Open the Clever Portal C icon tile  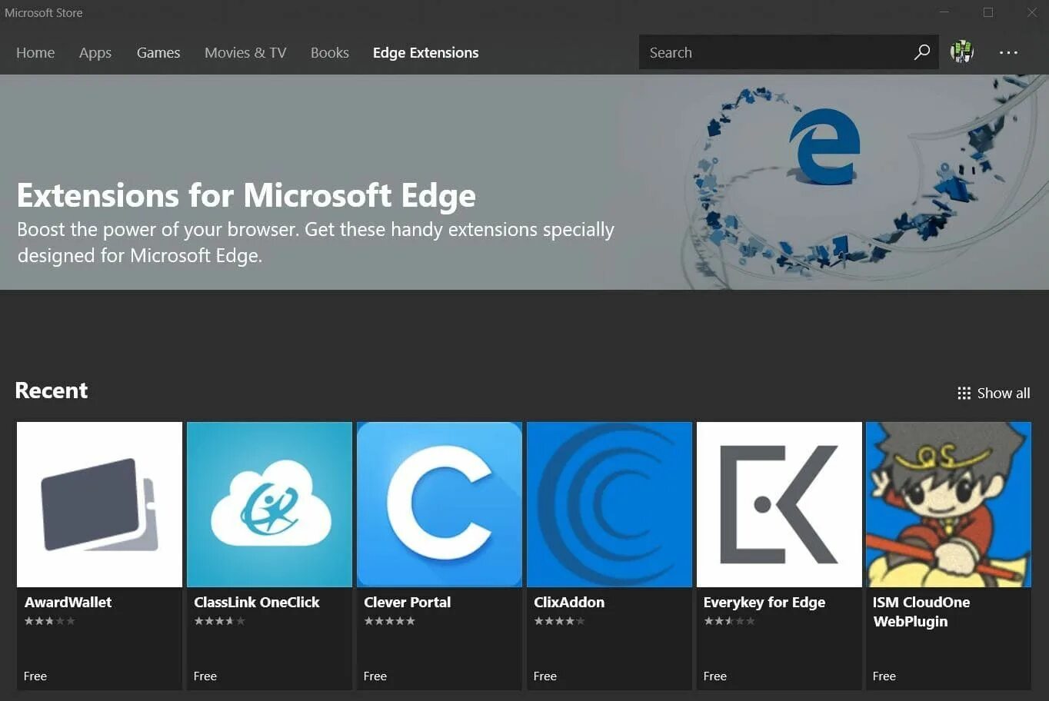coord(439,504)
